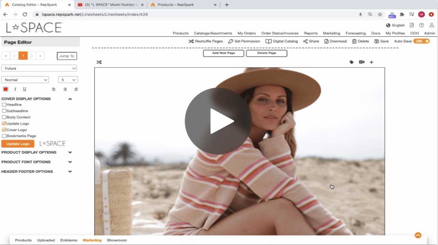Play the video with the center play button
The height and width of the screenshot is (245, 438).
(x=218, y=121)
